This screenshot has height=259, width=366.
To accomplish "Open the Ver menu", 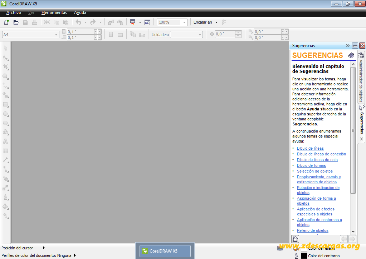I will [x=31, y=13].
